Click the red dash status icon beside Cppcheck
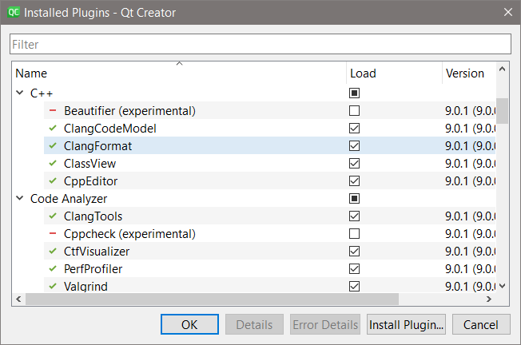This screenshot has width=521, height=345. coord(53,233)
